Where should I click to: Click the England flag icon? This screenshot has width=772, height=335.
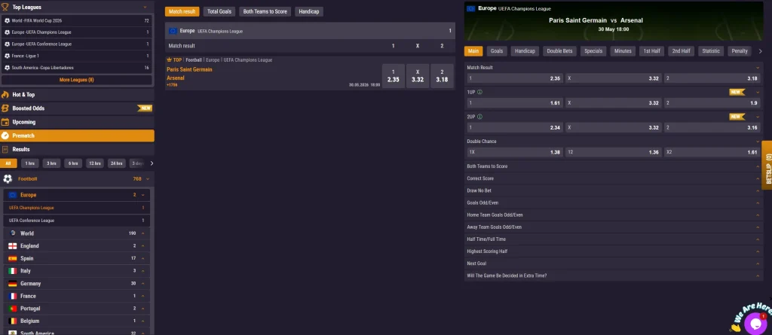pos(12,246)
